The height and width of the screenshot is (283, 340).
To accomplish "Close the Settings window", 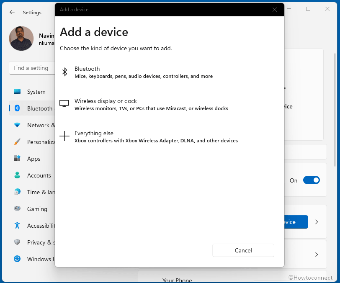I will tap(327, 9).
